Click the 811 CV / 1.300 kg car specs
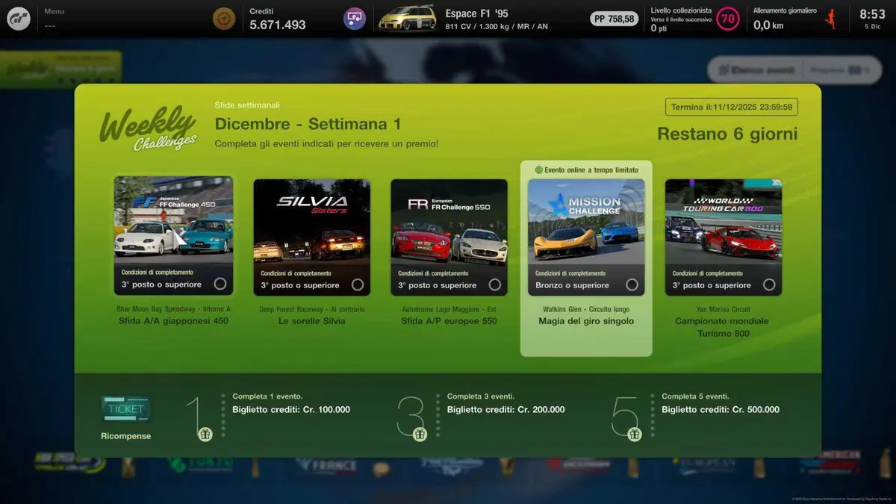 click(497, 26)
